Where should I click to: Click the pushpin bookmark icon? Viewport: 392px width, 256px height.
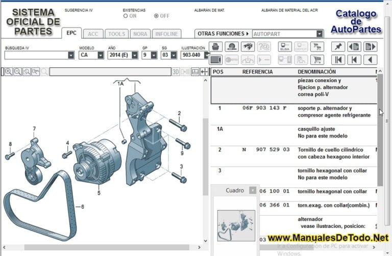(x=338, y=47)
